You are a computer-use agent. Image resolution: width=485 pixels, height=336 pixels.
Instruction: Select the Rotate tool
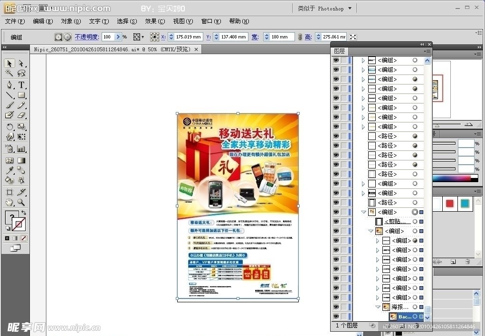pyautogui.click(x=9, y=127)
